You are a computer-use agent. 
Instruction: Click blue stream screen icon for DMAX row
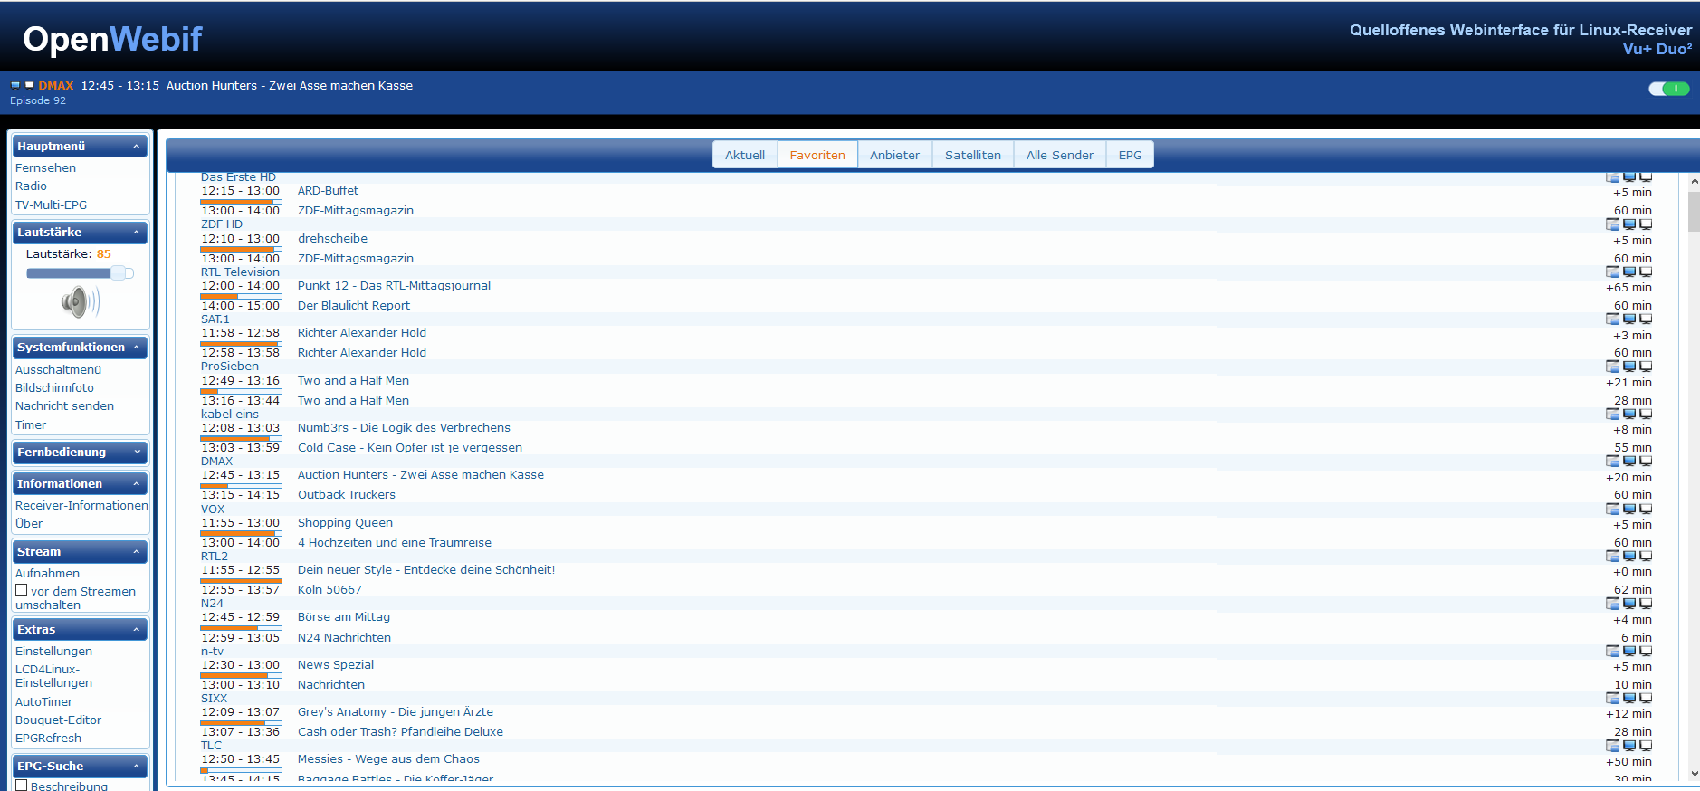point(1629,462)
